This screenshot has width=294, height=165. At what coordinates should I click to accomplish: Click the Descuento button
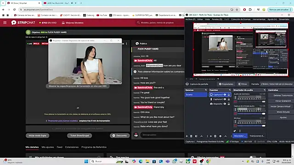pos(119,136)
